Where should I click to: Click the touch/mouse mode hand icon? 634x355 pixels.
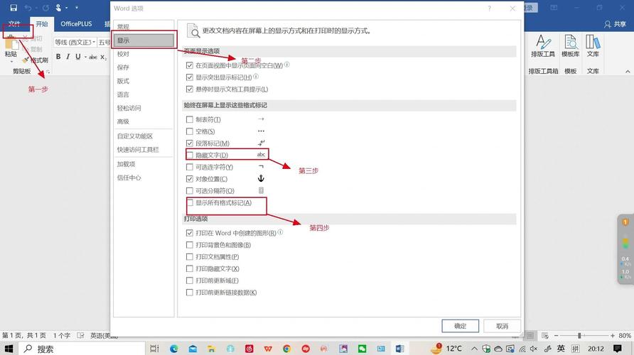pyautogui.click(x=58, y=8)
